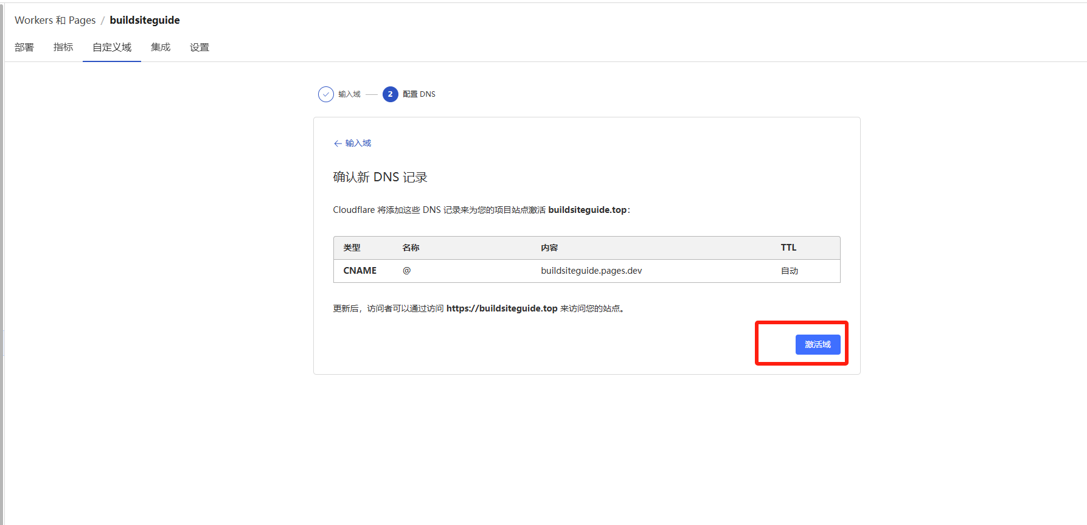Click the 确认新 DNS 记录 heading
The image size is (1087, 525).
[380, 177]
